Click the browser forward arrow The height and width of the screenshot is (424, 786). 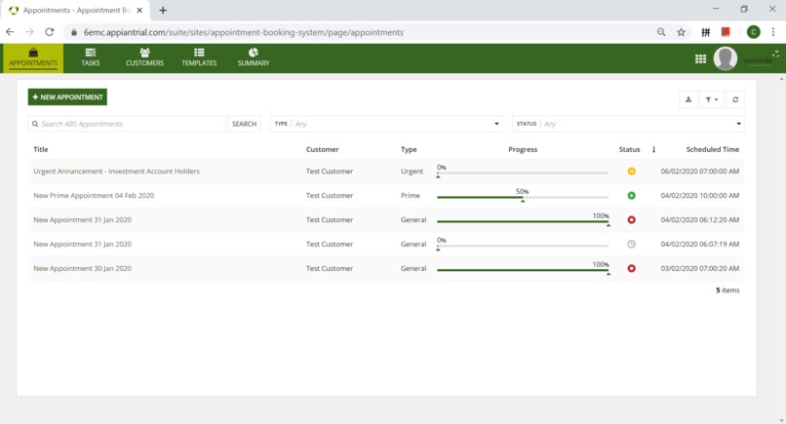point(29,32)
